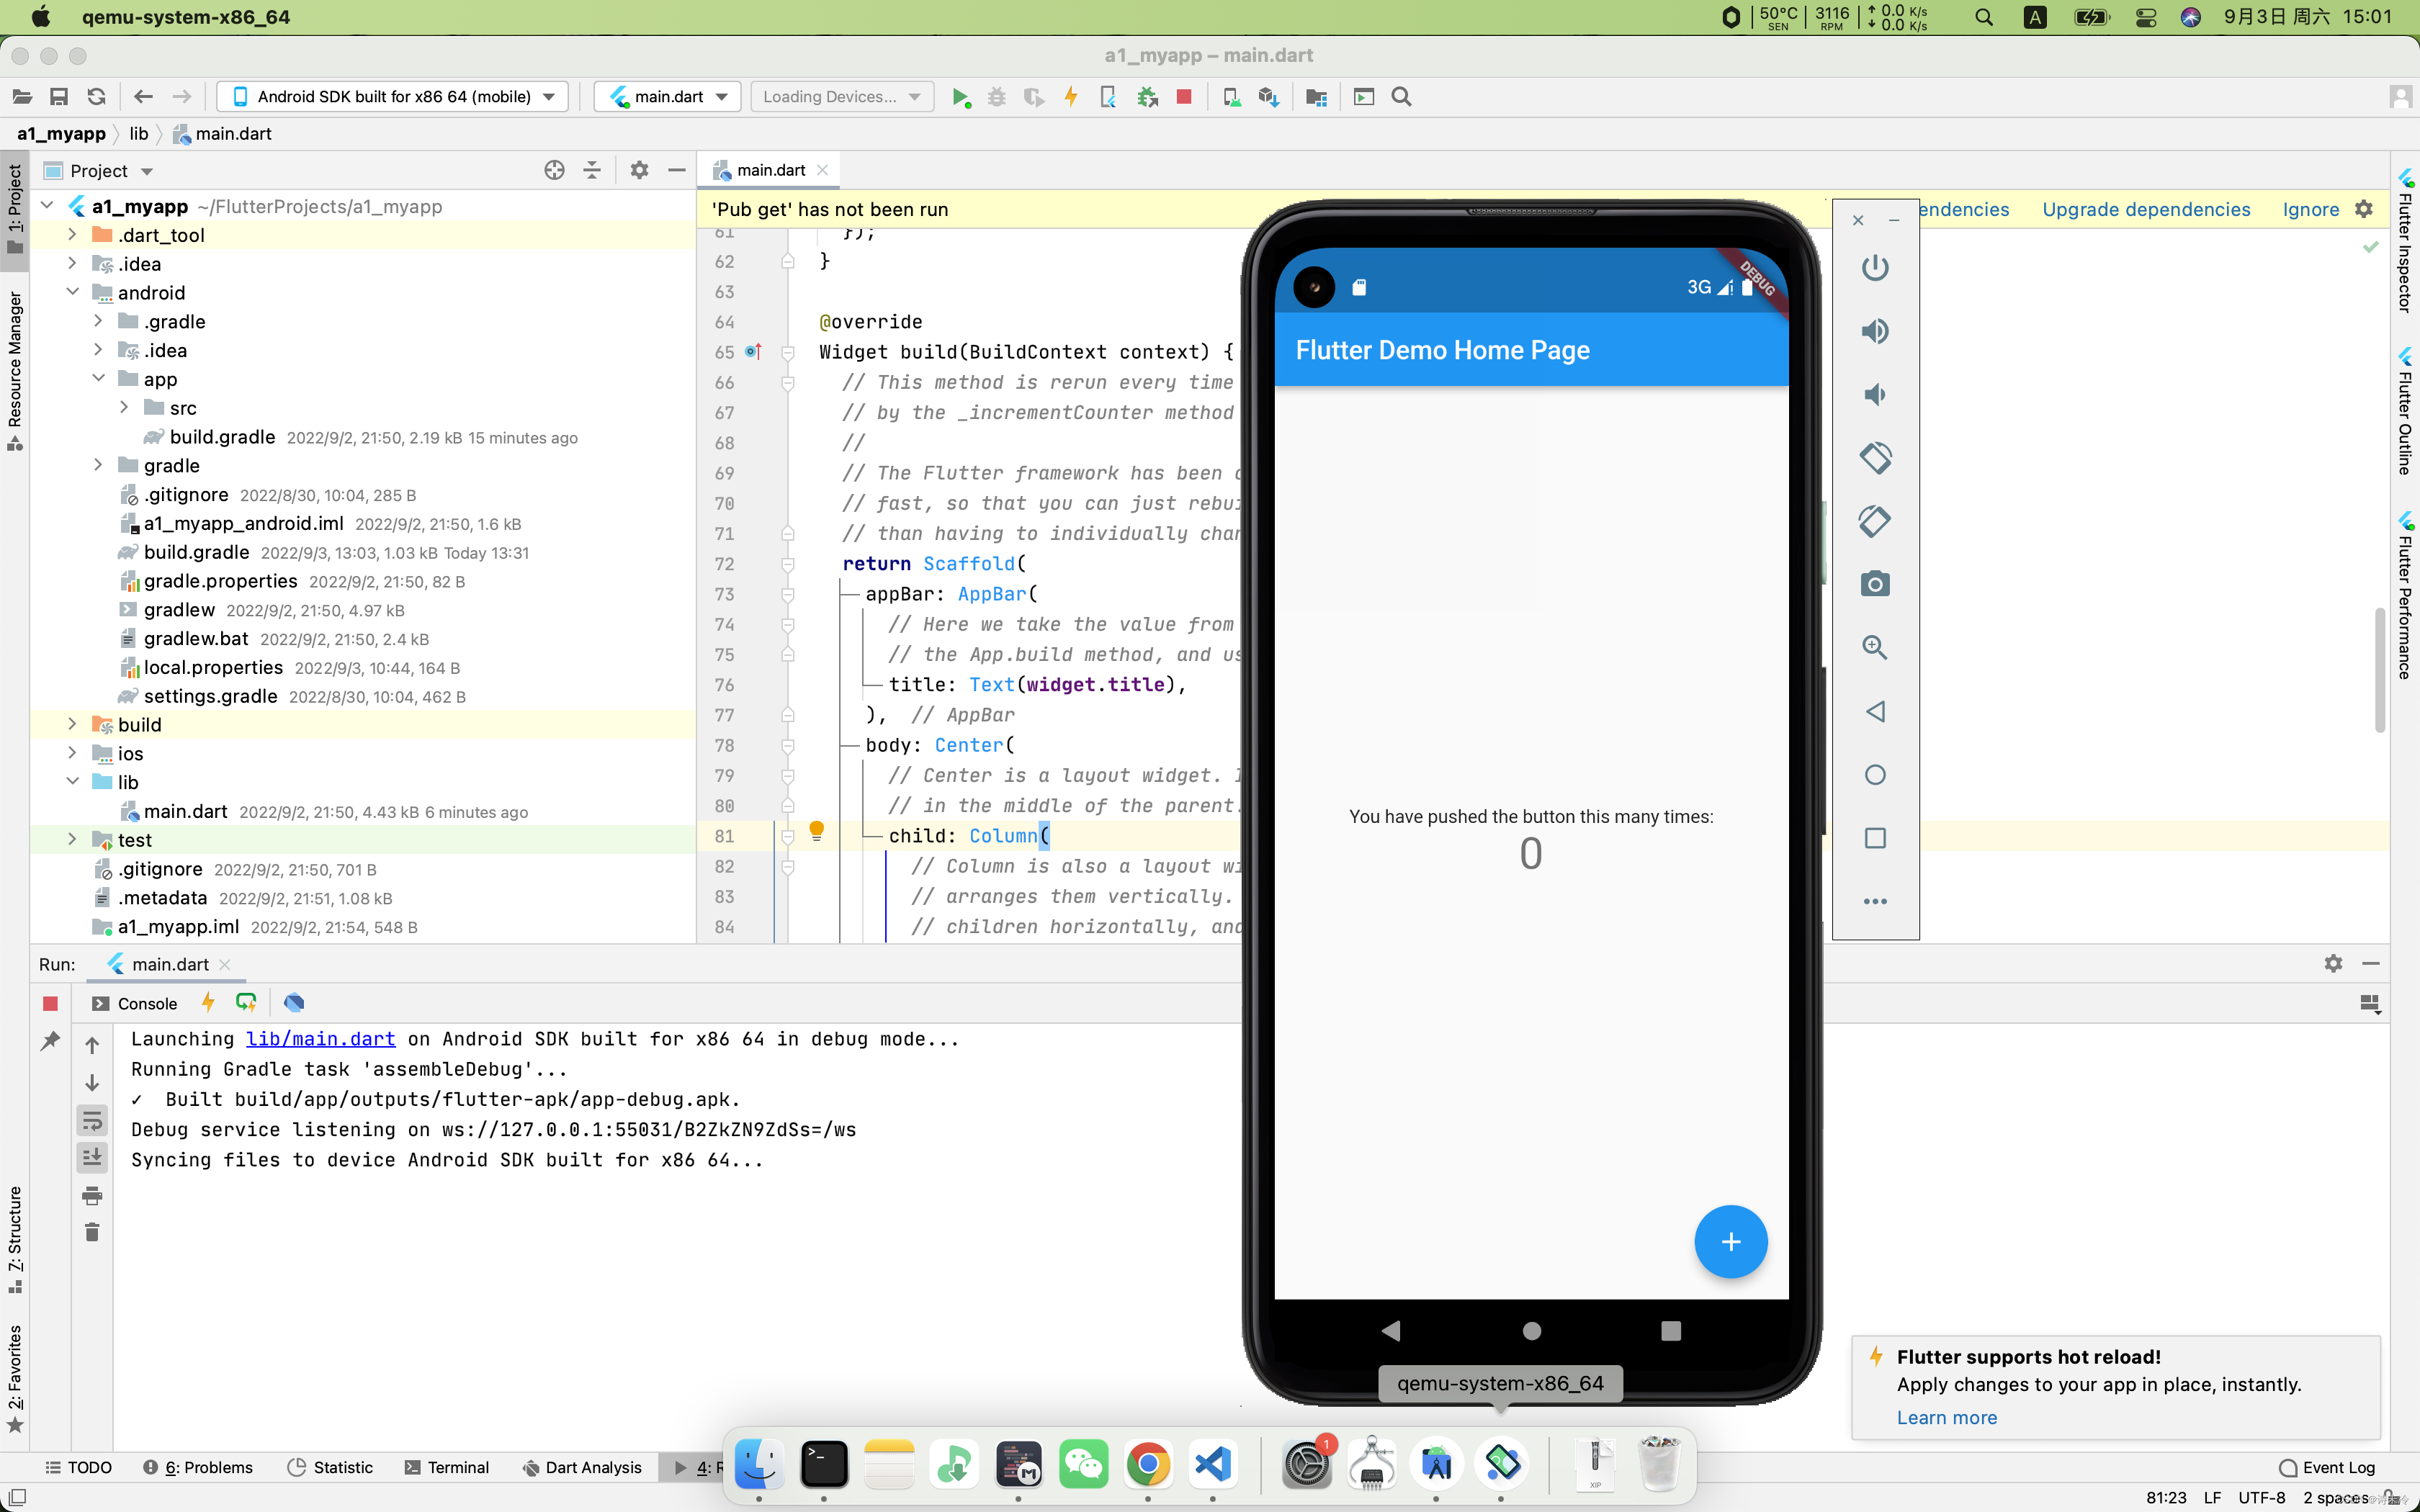The height and width of the screenshot is (1512, 2420).
Task: Navigate back with the left arrow icon
Action: tap(143, 97)
